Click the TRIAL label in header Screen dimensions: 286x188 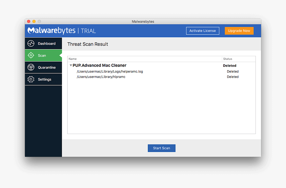(x=88, y=31)
